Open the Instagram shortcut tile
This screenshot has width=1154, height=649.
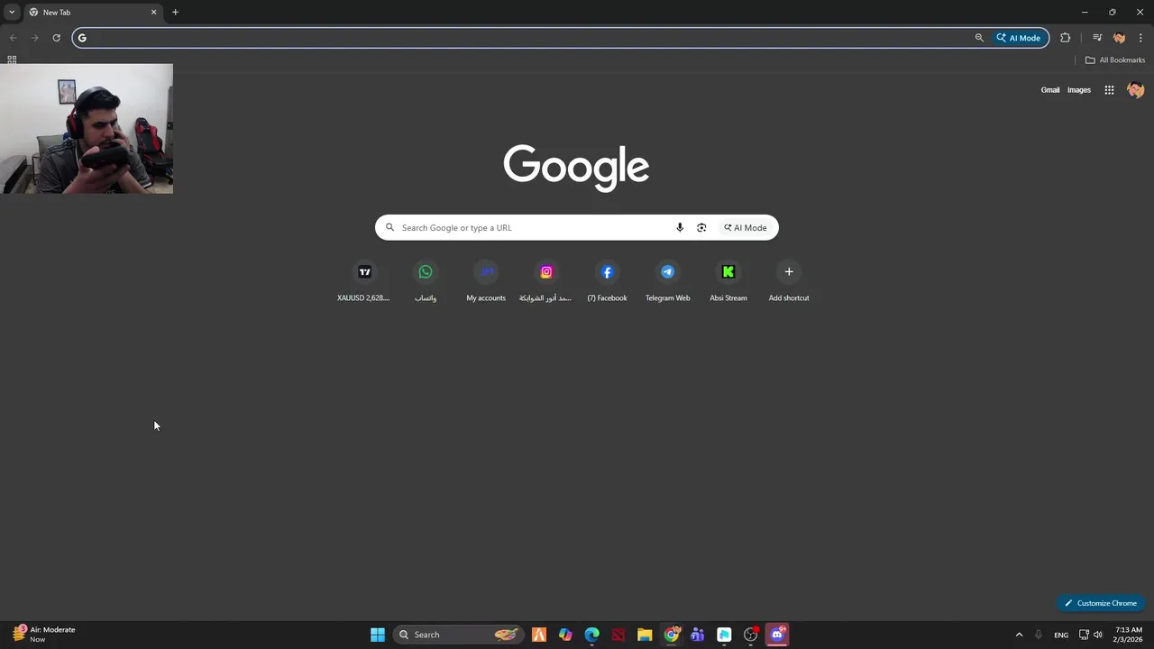pos(546,281)
